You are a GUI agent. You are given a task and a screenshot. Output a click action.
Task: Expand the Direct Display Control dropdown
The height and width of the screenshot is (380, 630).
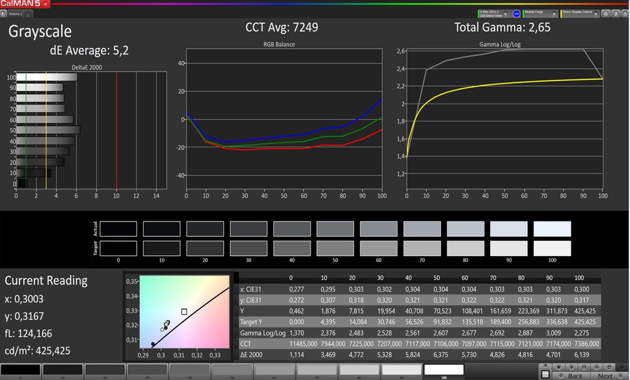595,13
